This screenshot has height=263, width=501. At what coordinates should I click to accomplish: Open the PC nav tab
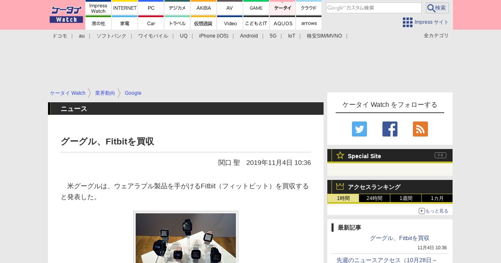tap(151, 8)
